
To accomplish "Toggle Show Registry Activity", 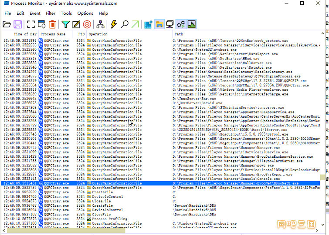I will click(x=148, y=24).
